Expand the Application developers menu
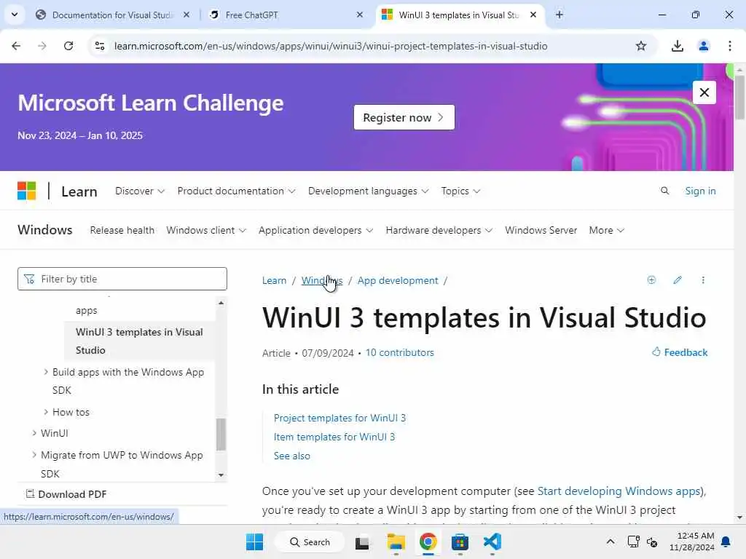 (x=315, y=230)
